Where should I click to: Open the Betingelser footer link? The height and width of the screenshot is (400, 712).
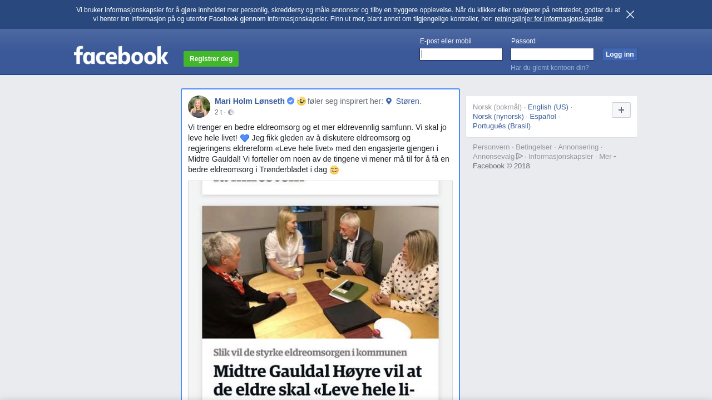(x=534, y=147)
